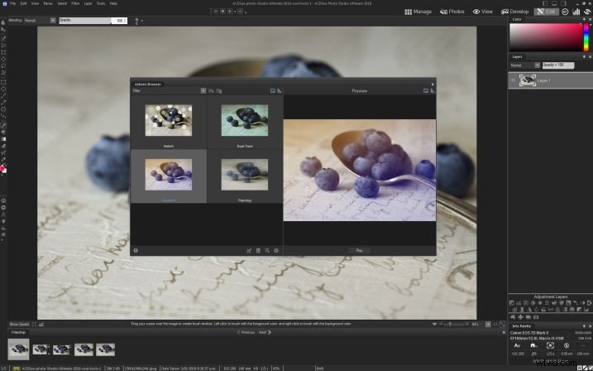
Task: Select the Layer 1 thumbnail
Action: point(527,80)
